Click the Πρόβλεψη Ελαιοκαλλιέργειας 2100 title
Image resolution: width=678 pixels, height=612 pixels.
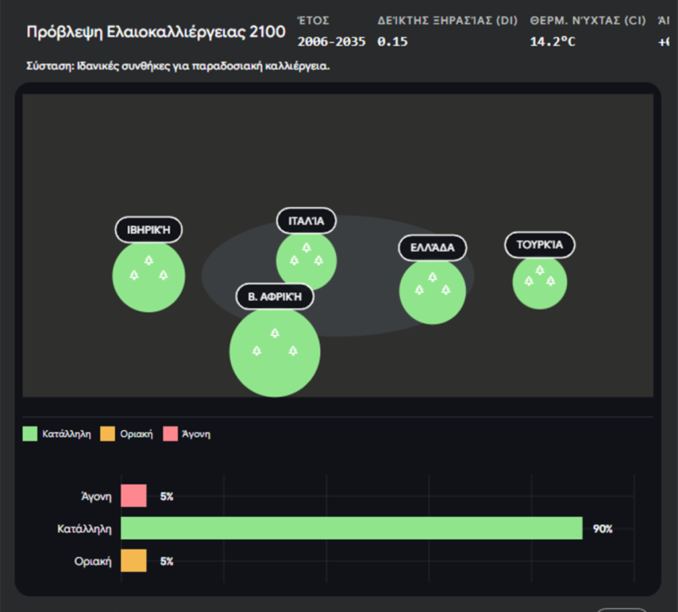156,32
